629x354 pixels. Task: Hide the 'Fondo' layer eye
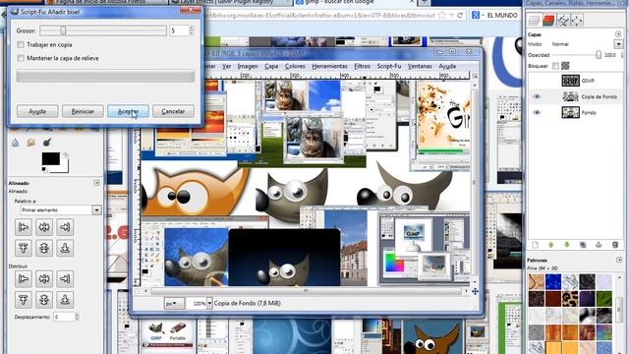537,113
